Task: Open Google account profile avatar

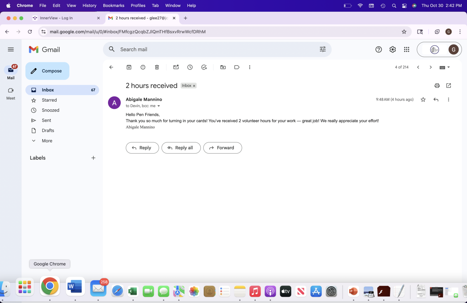Action: (x=454, y=50)
